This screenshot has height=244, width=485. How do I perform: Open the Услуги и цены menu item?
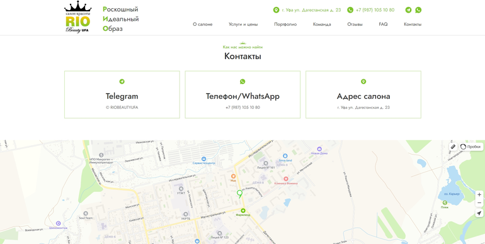243,25
